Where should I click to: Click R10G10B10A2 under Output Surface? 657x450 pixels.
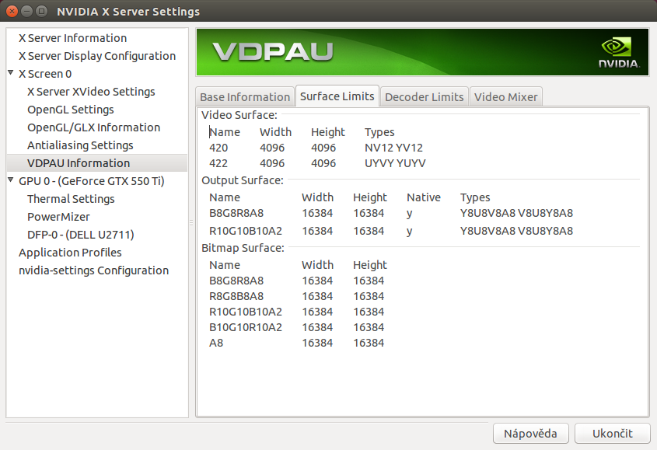tap(246, 231)
